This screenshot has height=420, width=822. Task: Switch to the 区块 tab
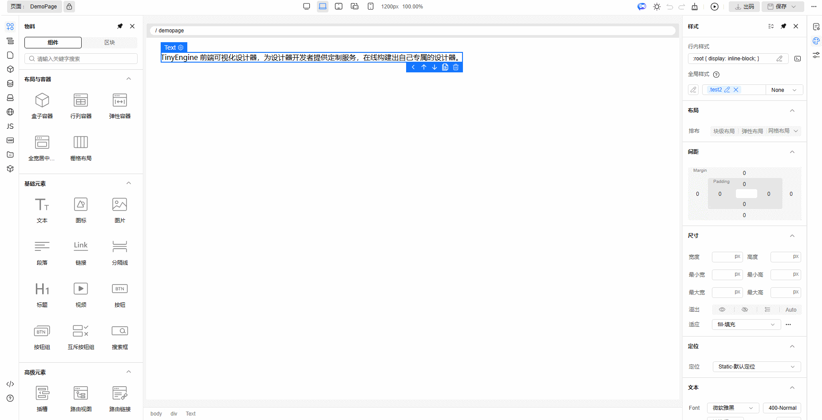(110, 43)
